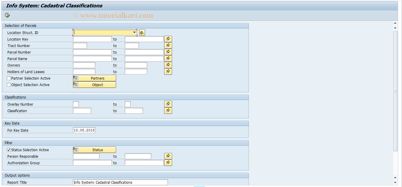Open multiple selection for Classification
Viewport: 402px width, 187px height.
click(168, 111)
